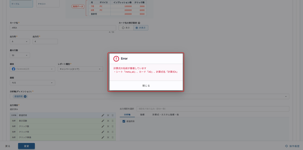This screenshot has height=150, width=303.
Task: Switch to 計算式・カスタム指標・他 tab
Action: 165,115
